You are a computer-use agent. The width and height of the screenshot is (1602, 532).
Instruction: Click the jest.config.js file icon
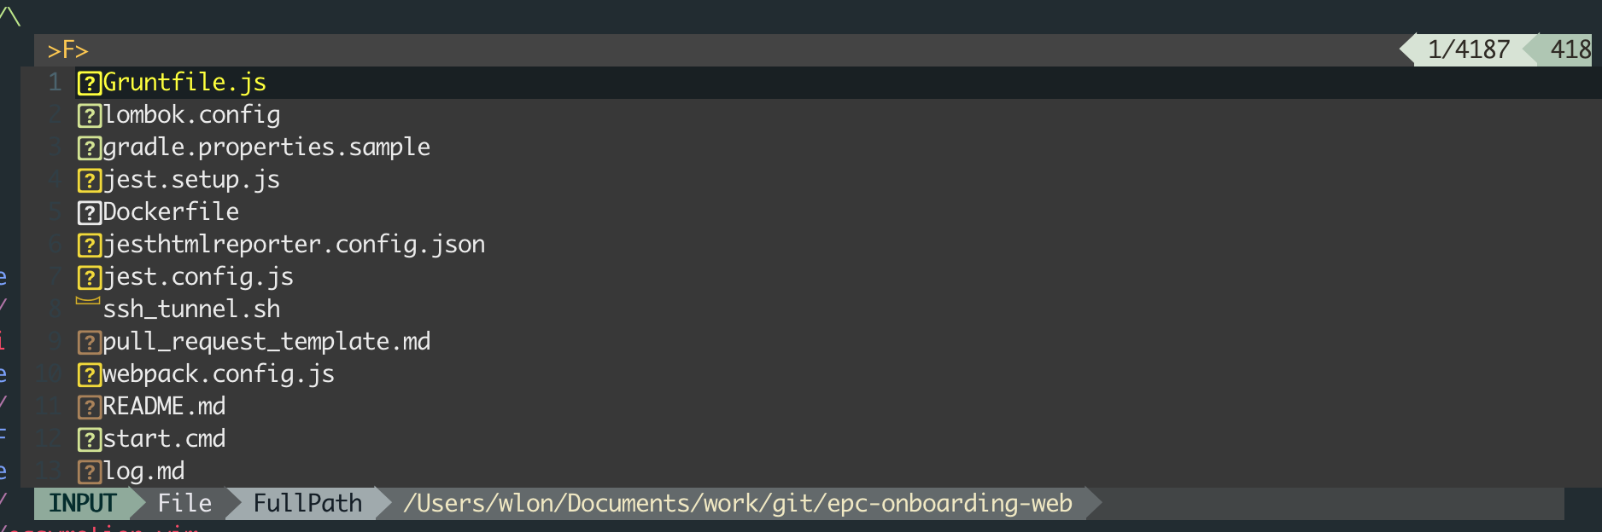tap(88, 276)
